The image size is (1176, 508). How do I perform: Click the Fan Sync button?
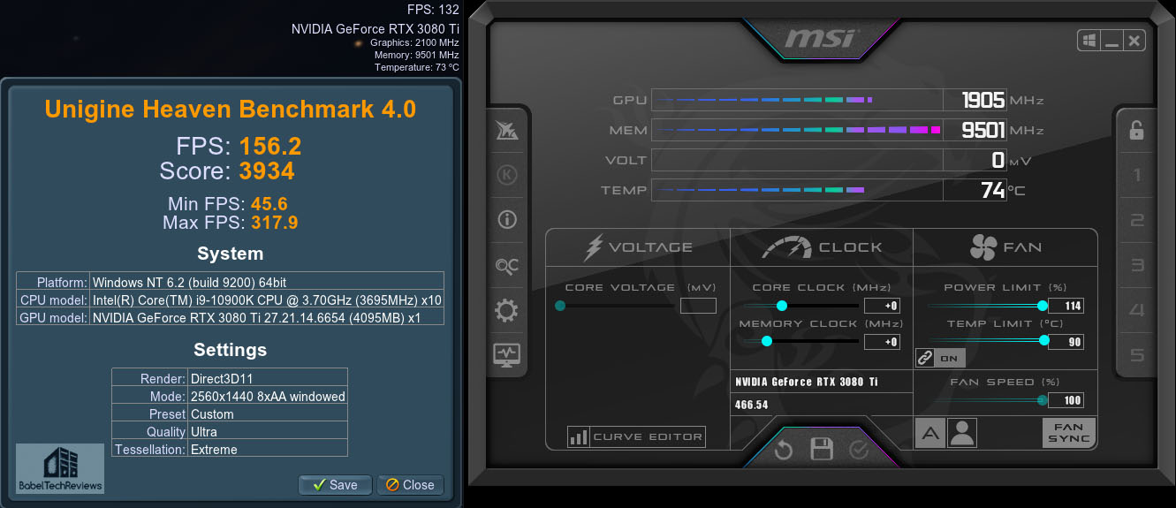click(x=1069, y=433)
